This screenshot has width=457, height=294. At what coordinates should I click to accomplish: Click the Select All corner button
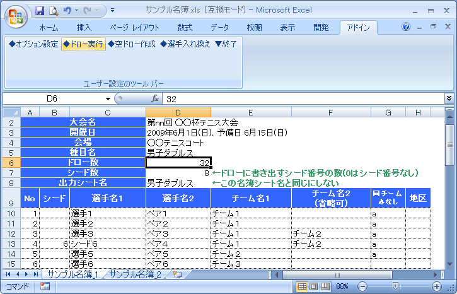[x=11, y=112]
